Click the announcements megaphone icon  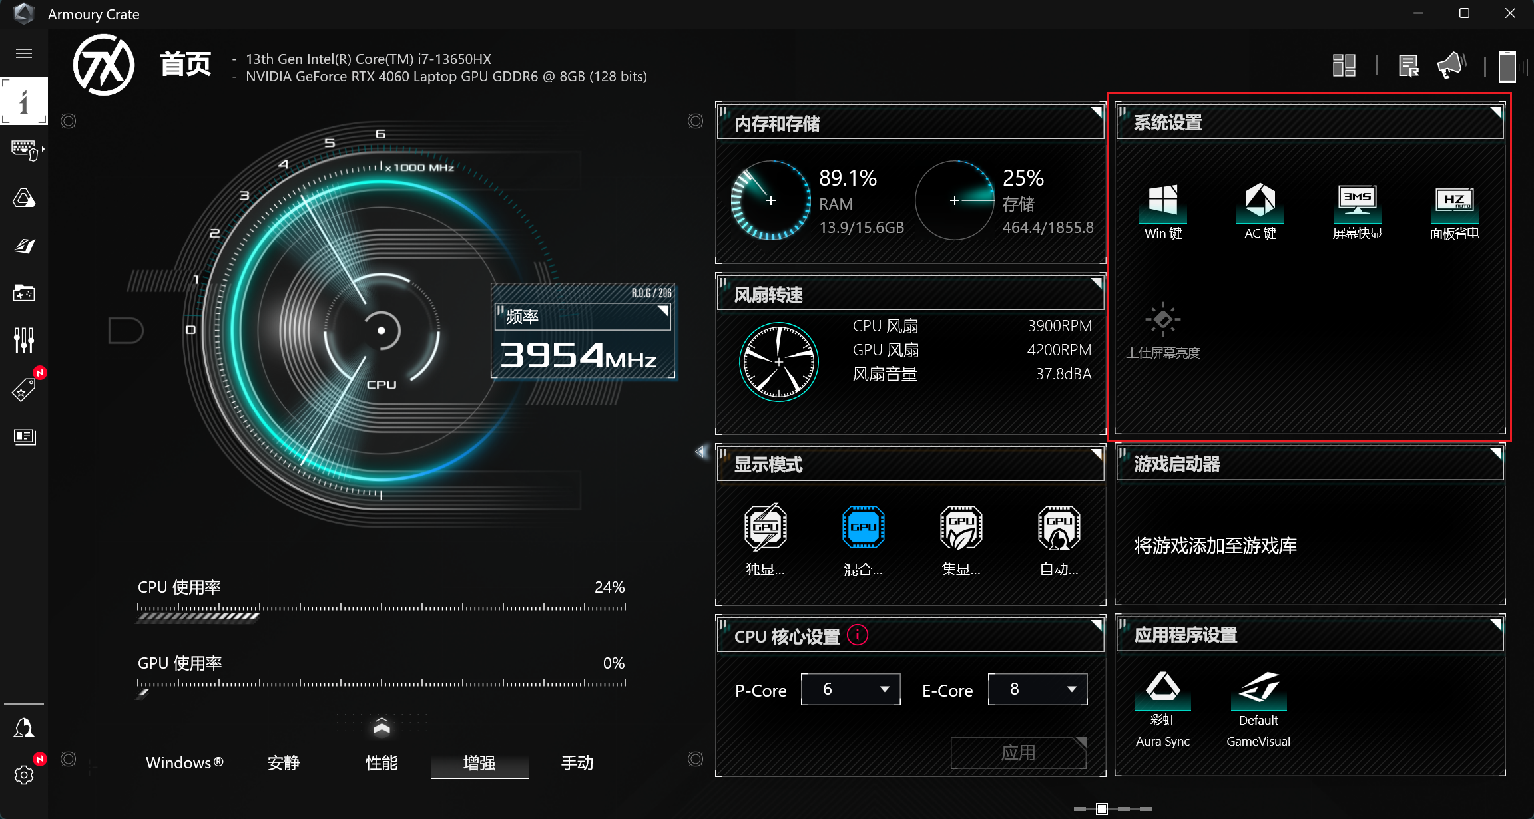(x=1451, y=65)
